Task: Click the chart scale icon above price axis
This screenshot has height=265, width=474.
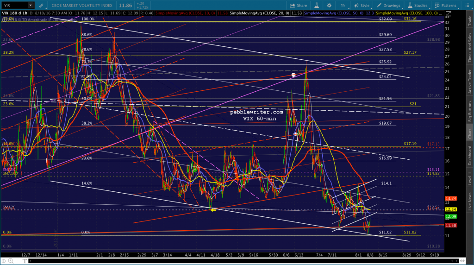Action: (448, 13)
